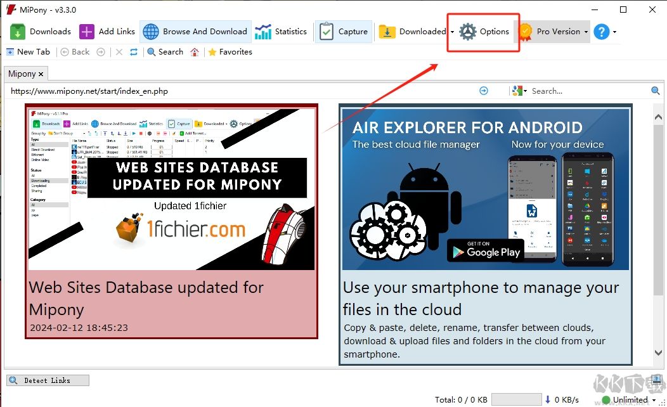Open Web Sites Database updated article
This screenshot has height=407, width=667.
click(146, 299)
